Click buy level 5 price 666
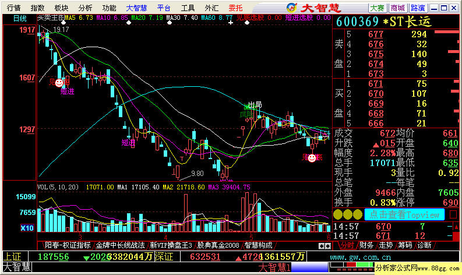Viewport: 462px width, 275px height. click(376, 123)
